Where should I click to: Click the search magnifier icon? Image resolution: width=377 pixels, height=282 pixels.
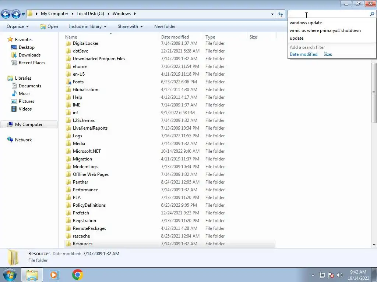tap(372, 14)
